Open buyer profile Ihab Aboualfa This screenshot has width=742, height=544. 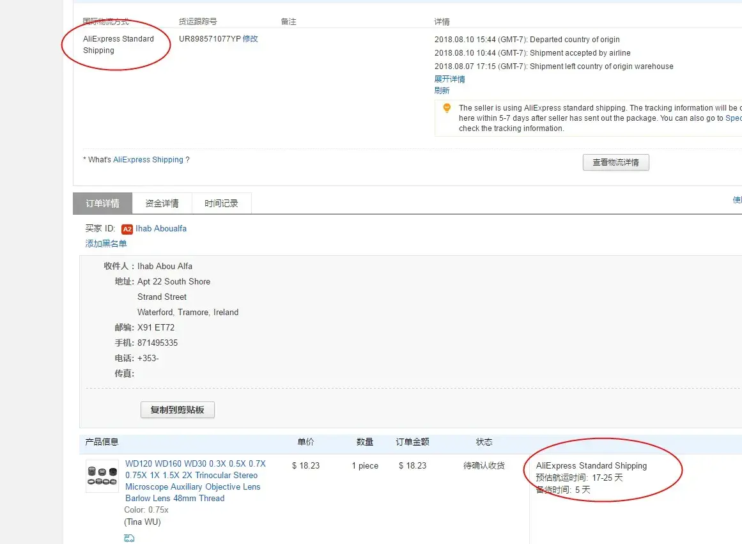pyautogui.click(x=161, y=229)
